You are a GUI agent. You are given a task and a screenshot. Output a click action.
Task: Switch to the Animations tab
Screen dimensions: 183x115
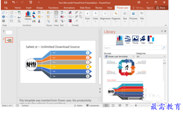69,8
